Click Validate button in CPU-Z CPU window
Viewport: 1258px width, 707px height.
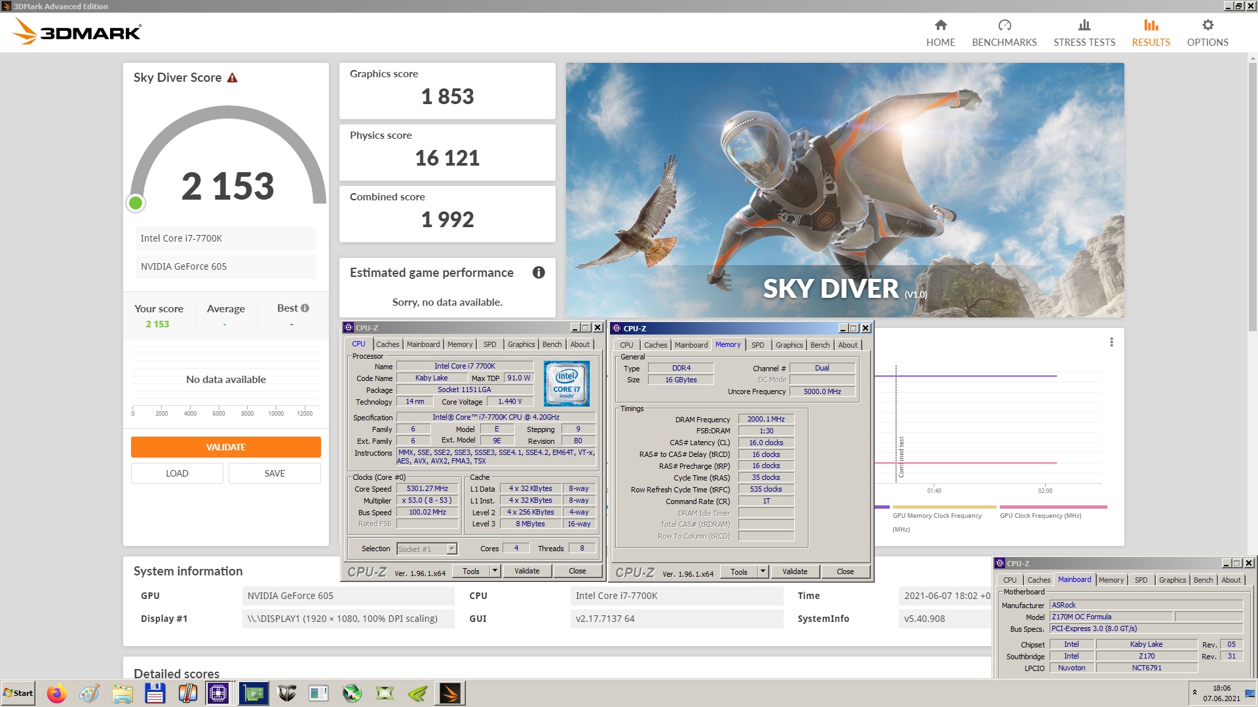[x=527, y=571]
